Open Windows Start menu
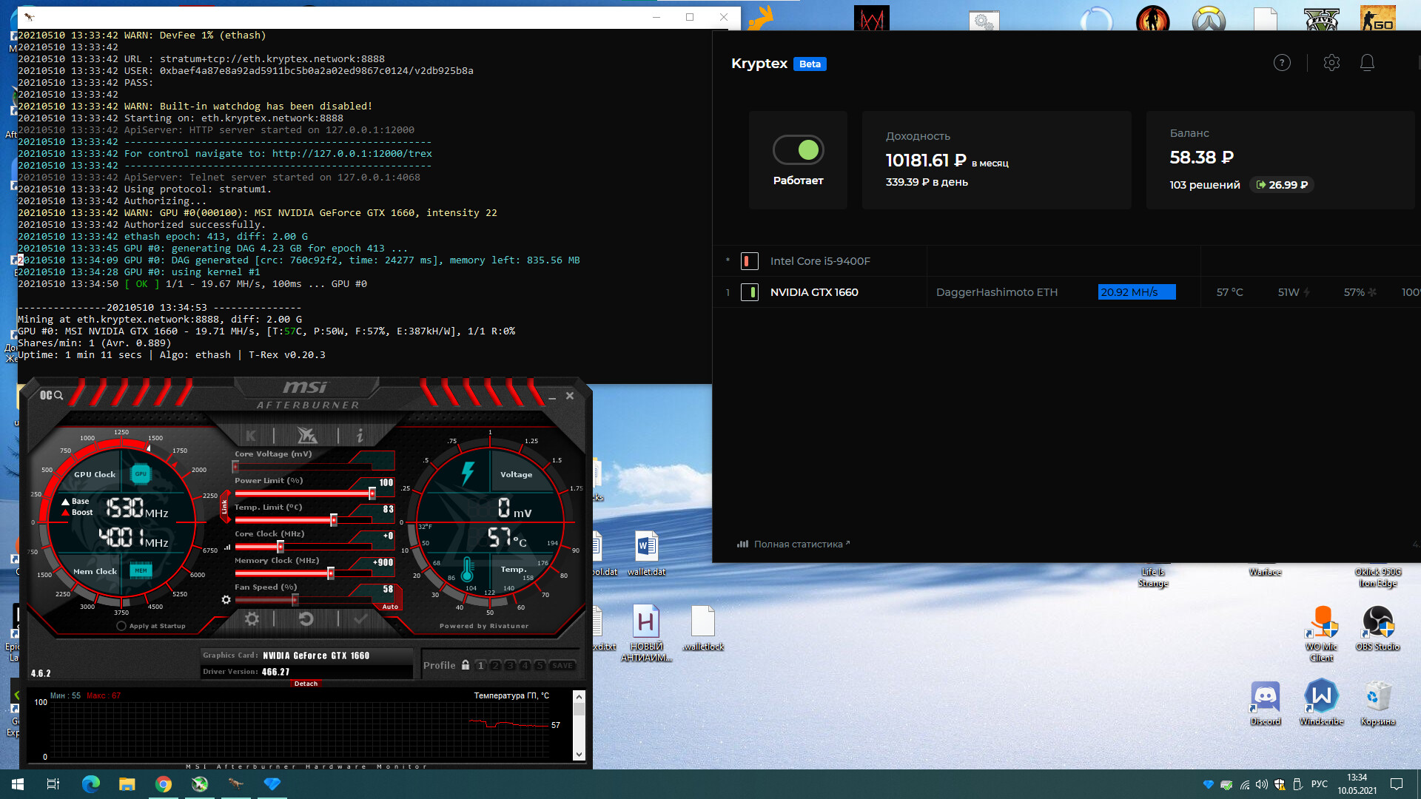The image size is (1421, 799). [x=18, y=784]
